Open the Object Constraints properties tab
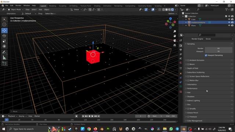 click(x=181, y=82)
